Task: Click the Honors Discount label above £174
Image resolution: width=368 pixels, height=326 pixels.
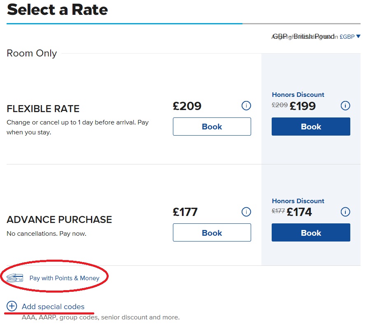Action: coord(298,201)
